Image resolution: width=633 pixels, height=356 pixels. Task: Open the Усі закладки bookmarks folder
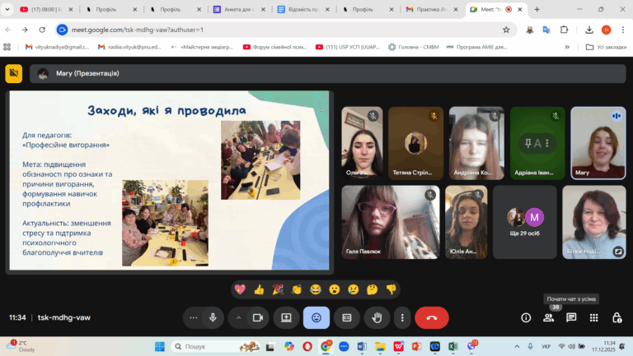[606, 47]
